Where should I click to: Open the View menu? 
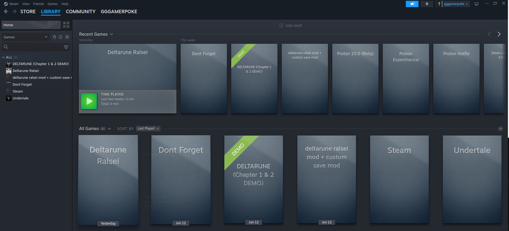[26, 4]
